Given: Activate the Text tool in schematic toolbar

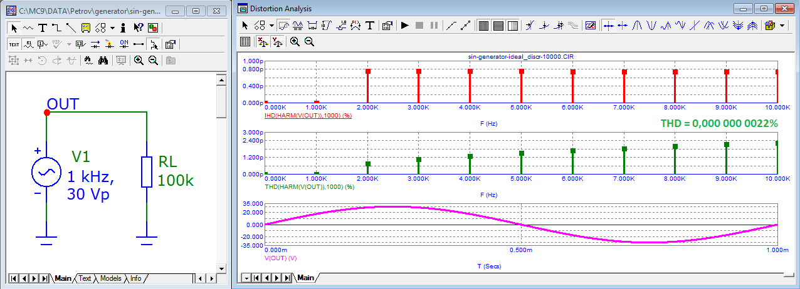Looking at the screenshot, I should [x=43, y=28].
